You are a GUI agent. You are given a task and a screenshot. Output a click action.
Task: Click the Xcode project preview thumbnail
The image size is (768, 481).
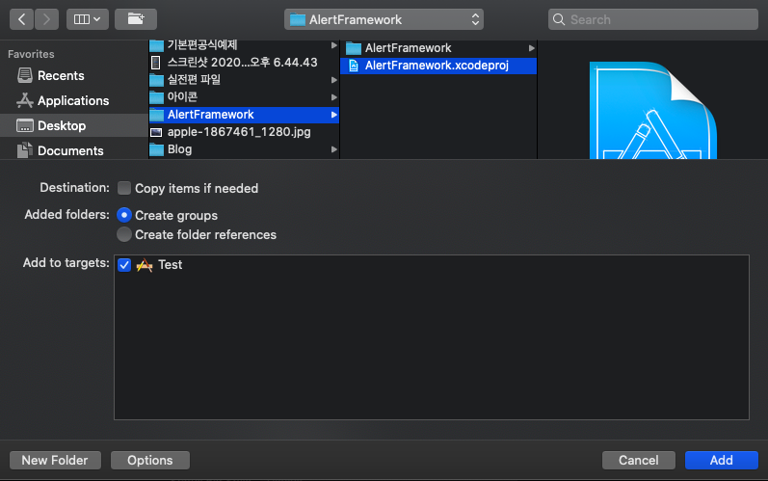(x=653, y=110)
